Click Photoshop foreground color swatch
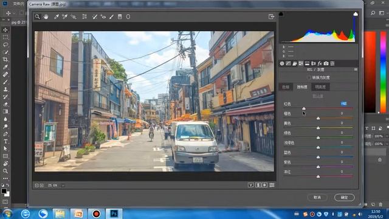Viewport: 389px width, 219px height. click(x=4, y=191)
